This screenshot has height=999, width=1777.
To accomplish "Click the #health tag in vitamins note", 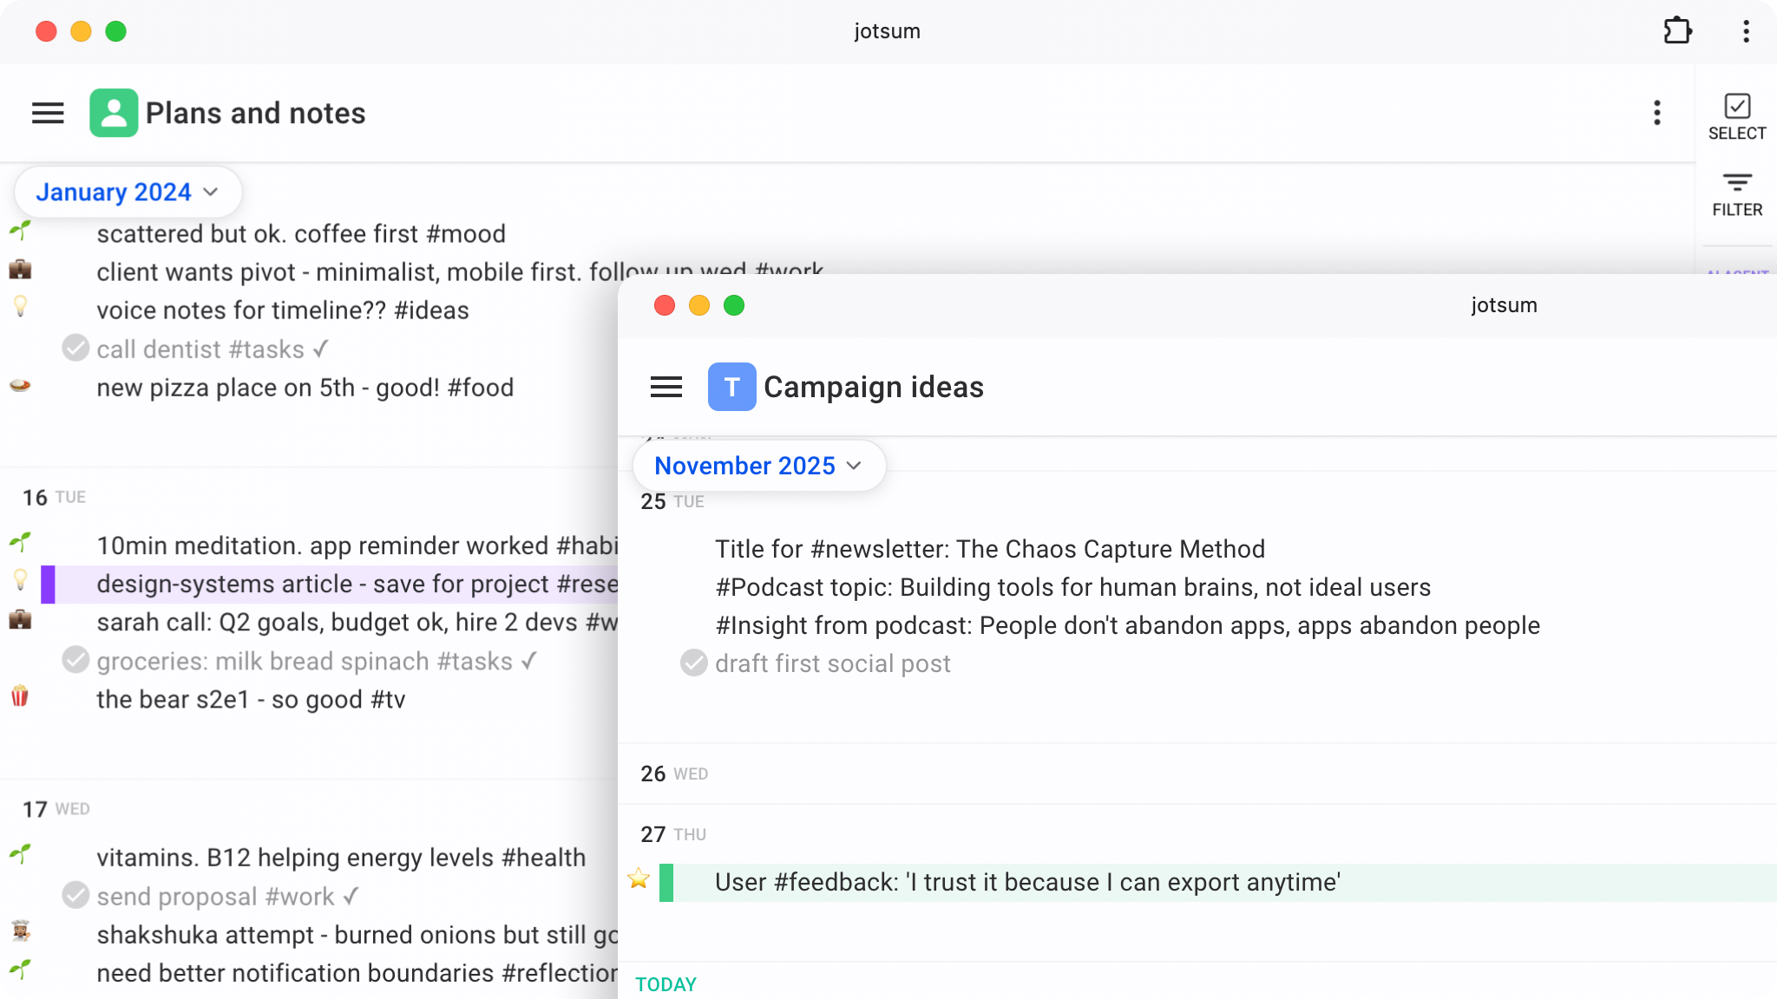I will pos(544,858).
